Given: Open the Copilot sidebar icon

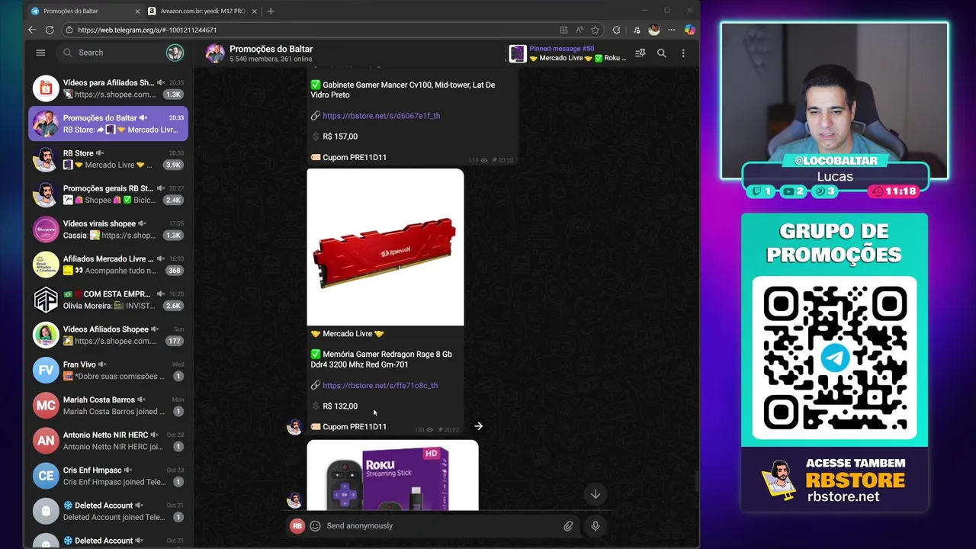Looking at the screenshot, I should coord(689,30).
